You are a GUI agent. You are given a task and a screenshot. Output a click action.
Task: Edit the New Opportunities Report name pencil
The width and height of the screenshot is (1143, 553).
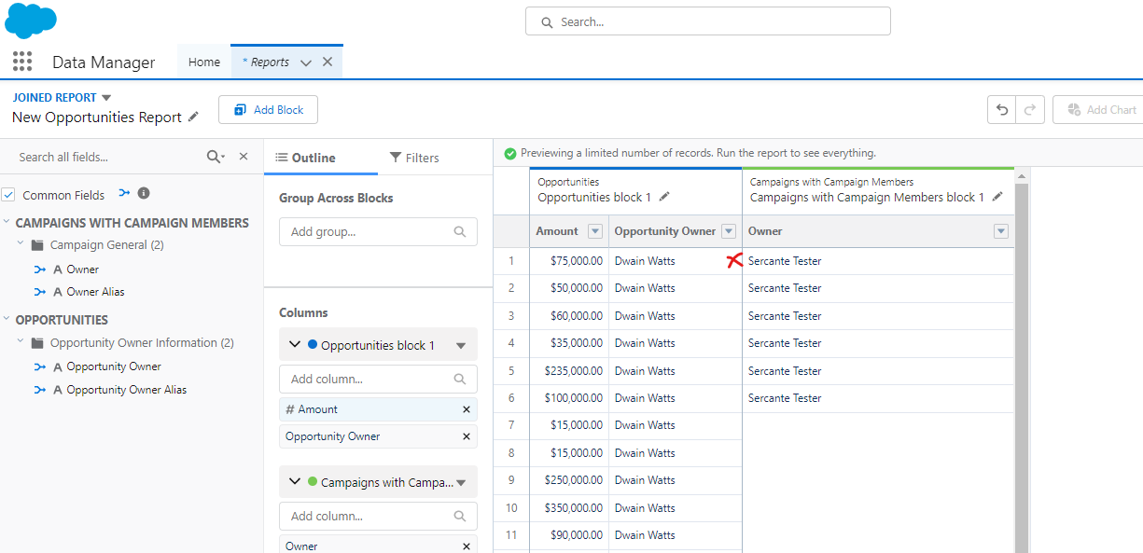click(x=193, y=117)
